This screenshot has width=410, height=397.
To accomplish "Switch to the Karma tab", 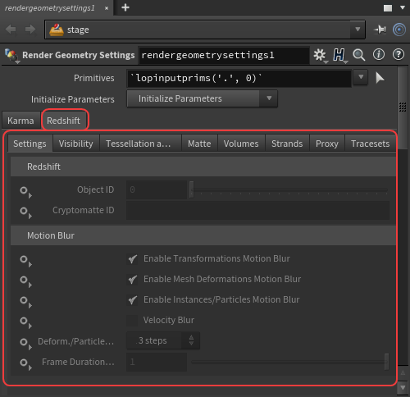I will (x=20, y=121).
